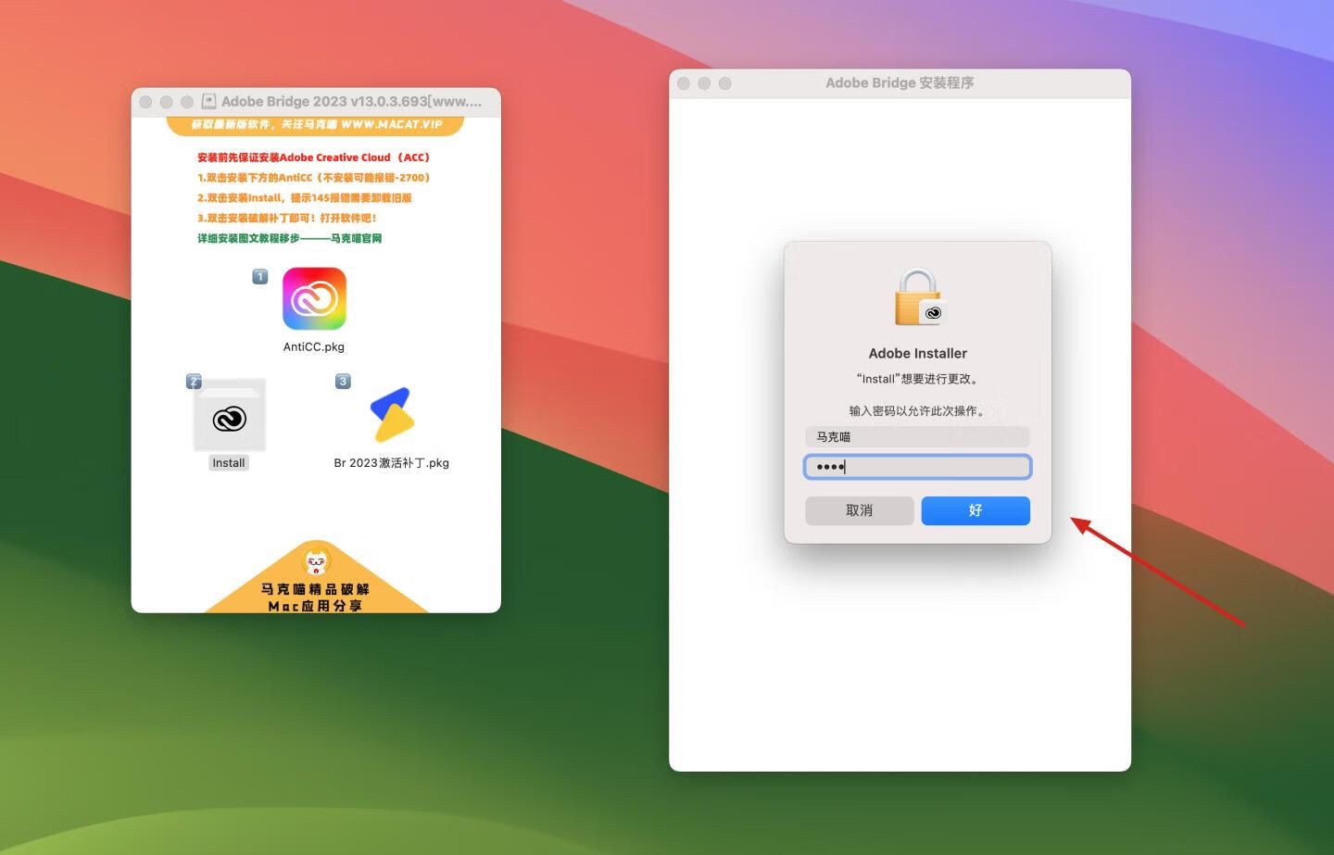The height and width of the screenshot is (855, 1334).
Task: Zoom the Adobe Bridge 2023 disk image window
Action: (x=187, y=102)
